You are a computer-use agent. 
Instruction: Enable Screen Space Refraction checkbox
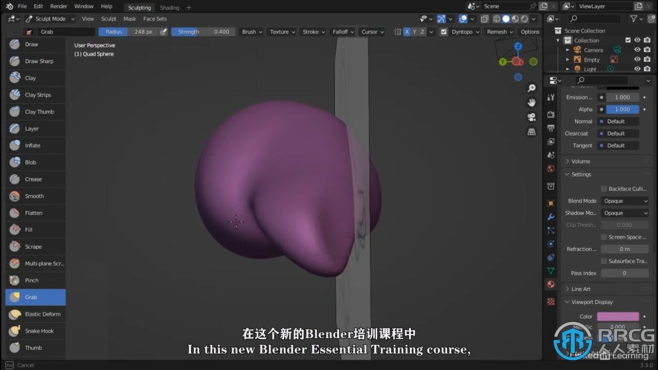(604, 237)
